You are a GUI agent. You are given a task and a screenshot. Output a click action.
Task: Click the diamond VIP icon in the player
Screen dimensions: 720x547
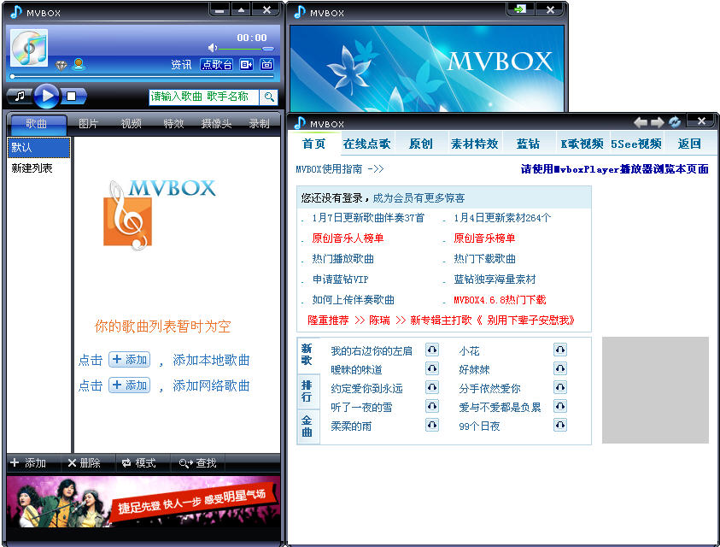point(61,65)
